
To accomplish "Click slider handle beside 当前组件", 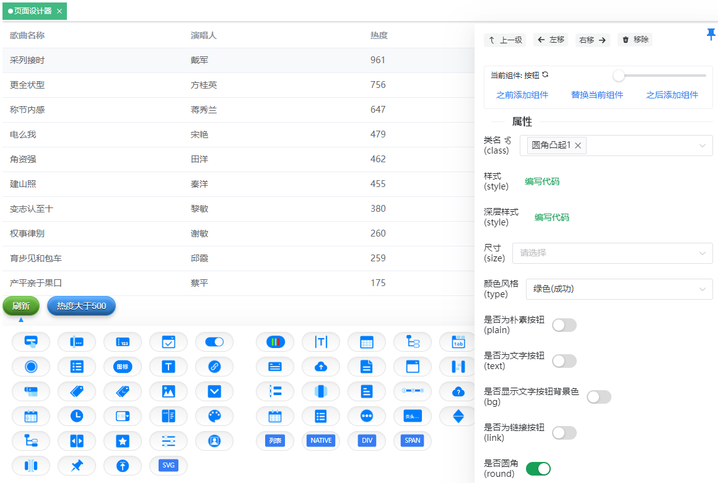I will [619, 75].
